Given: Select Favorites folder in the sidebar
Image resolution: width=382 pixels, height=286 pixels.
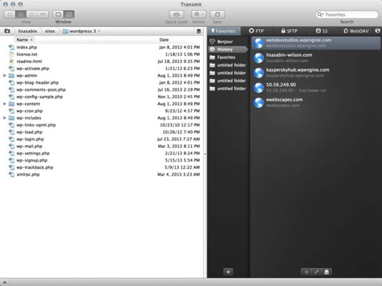Looking at the screenshot, I should coord(228,57).
